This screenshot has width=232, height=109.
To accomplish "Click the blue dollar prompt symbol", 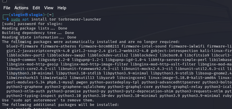I will pyautogui.click(x=8, y=19).
